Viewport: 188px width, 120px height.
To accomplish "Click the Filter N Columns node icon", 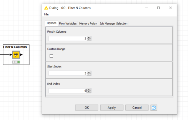I will [x=16, y=55].
